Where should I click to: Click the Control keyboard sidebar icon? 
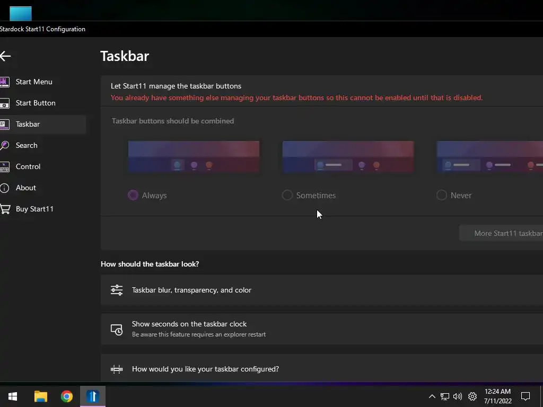(x=4, y=166)
